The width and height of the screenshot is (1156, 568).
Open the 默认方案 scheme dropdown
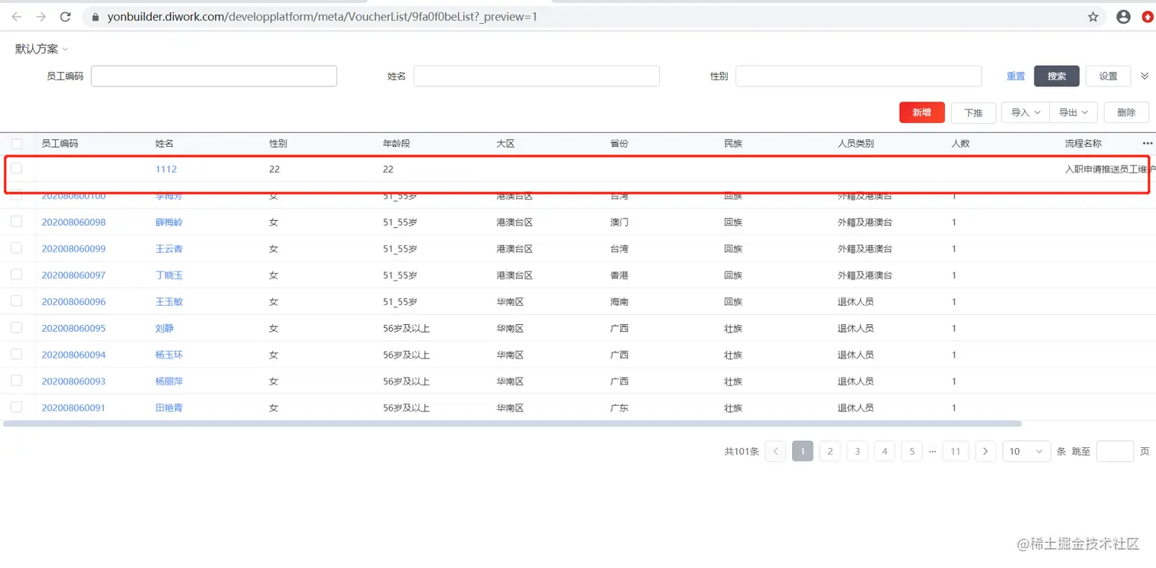(42, 49)
